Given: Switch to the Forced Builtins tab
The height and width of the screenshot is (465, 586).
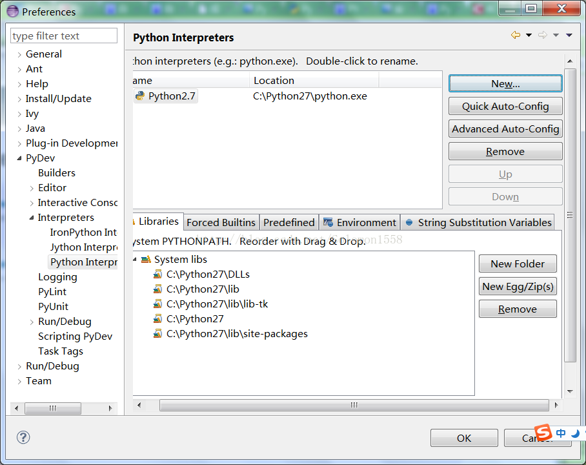Looking at the screenshot, I should tap(221, 223).
